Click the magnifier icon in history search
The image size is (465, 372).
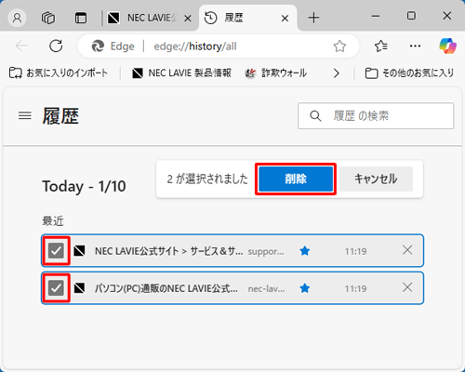click(315, 116)
